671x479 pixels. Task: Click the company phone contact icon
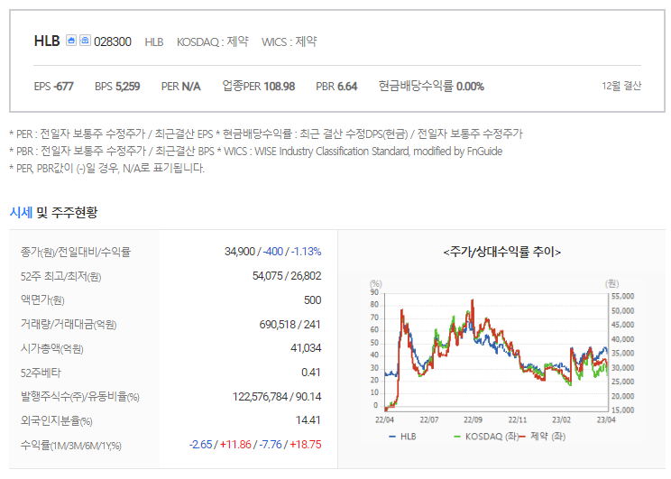[x=85, y=41]
